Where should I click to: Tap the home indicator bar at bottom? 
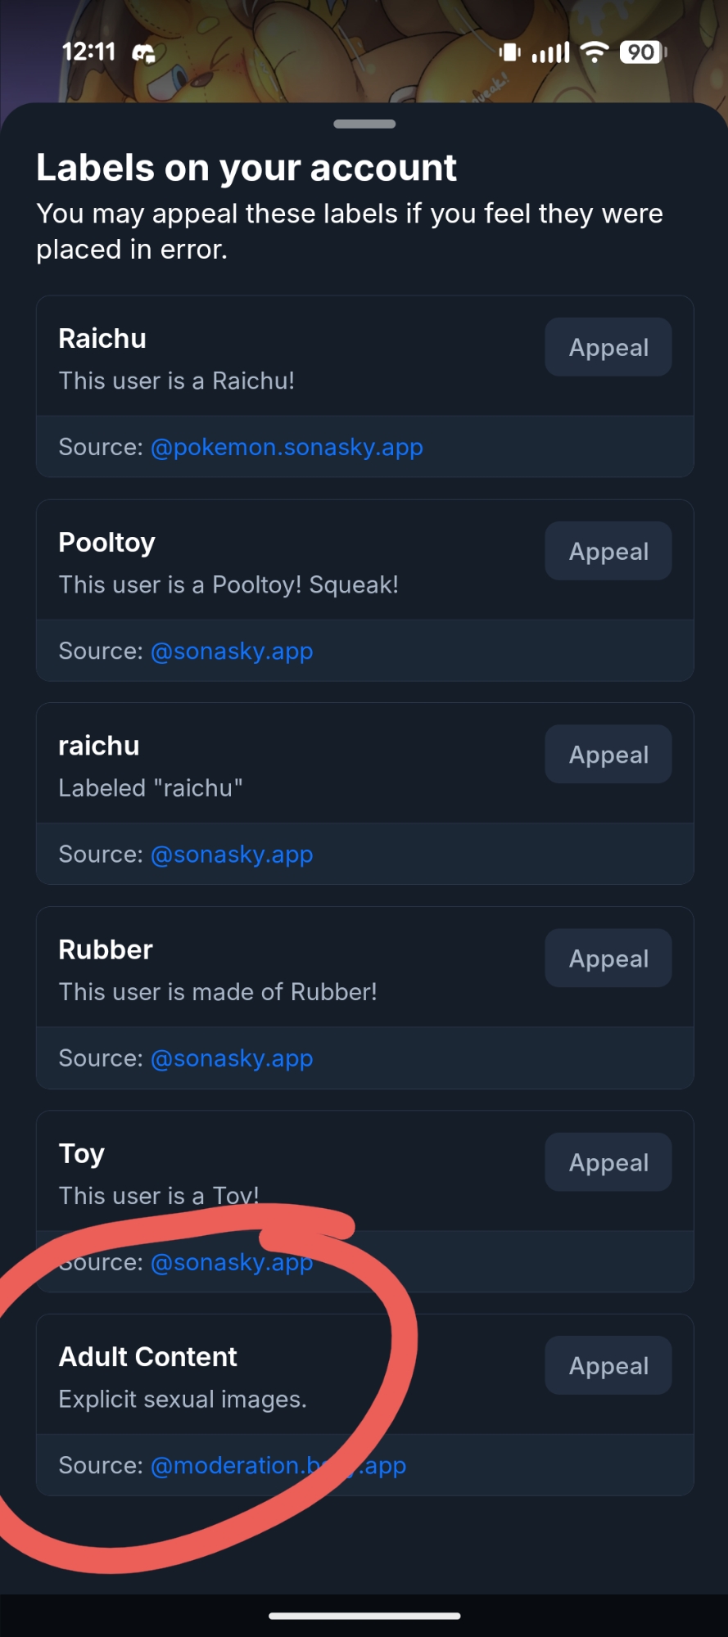[x=364, y=1616]
